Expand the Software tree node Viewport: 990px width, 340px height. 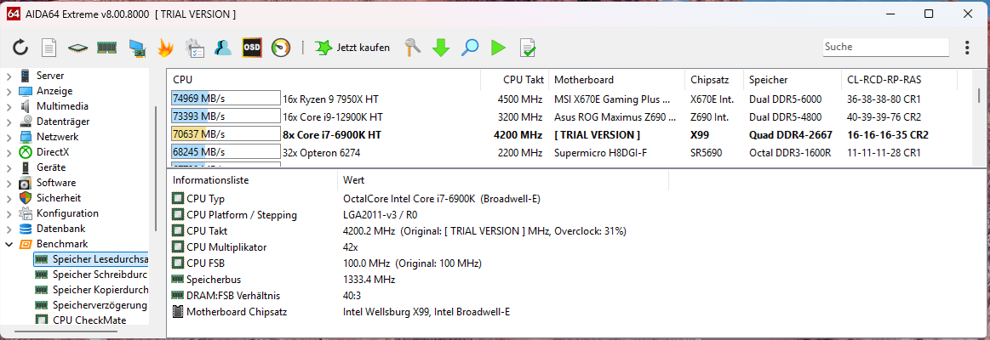pyautogui.click(x=9, y=183)
